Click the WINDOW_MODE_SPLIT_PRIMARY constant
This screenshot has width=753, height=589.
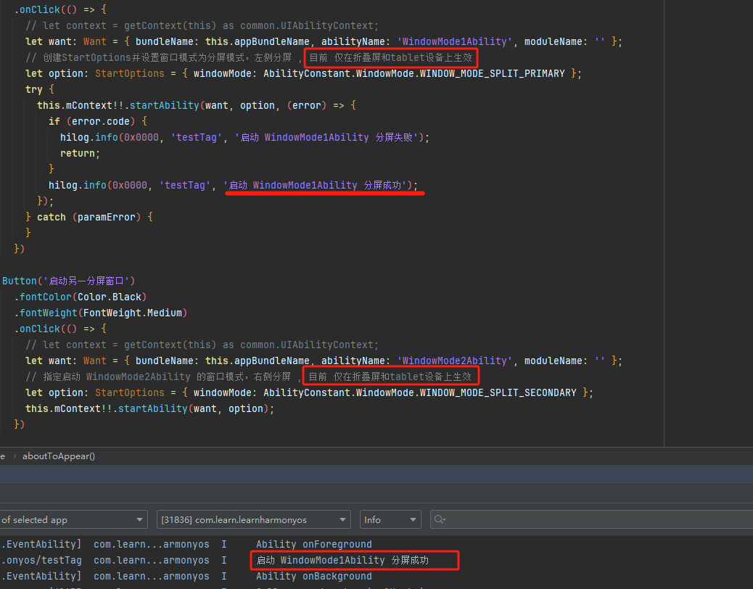click(x=493, y=73)
